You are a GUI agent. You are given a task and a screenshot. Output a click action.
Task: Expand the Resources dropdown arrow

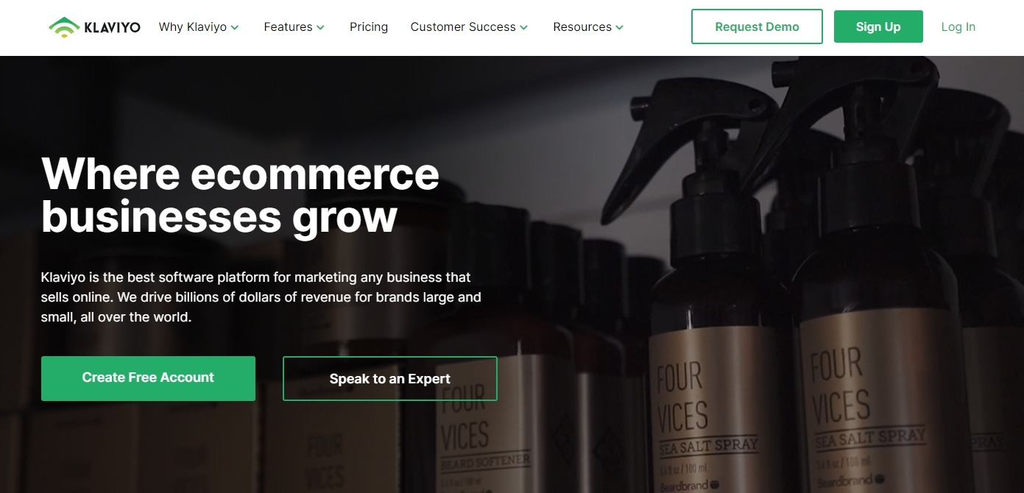click(x=619, y=28)
